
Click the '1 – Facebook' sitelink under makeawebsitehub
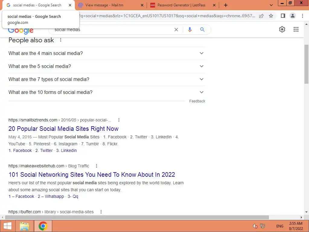[x=21, y=196]
